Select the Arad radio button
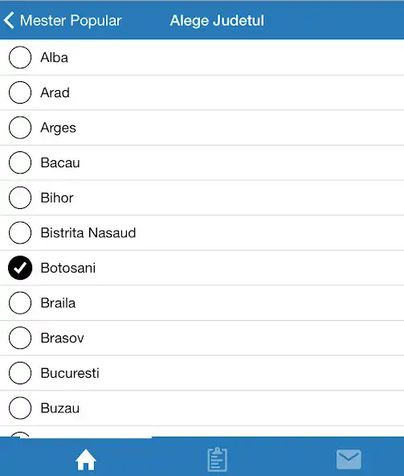Image resolution: width=404 pixels, height=476 pixels. click(20, 92)
